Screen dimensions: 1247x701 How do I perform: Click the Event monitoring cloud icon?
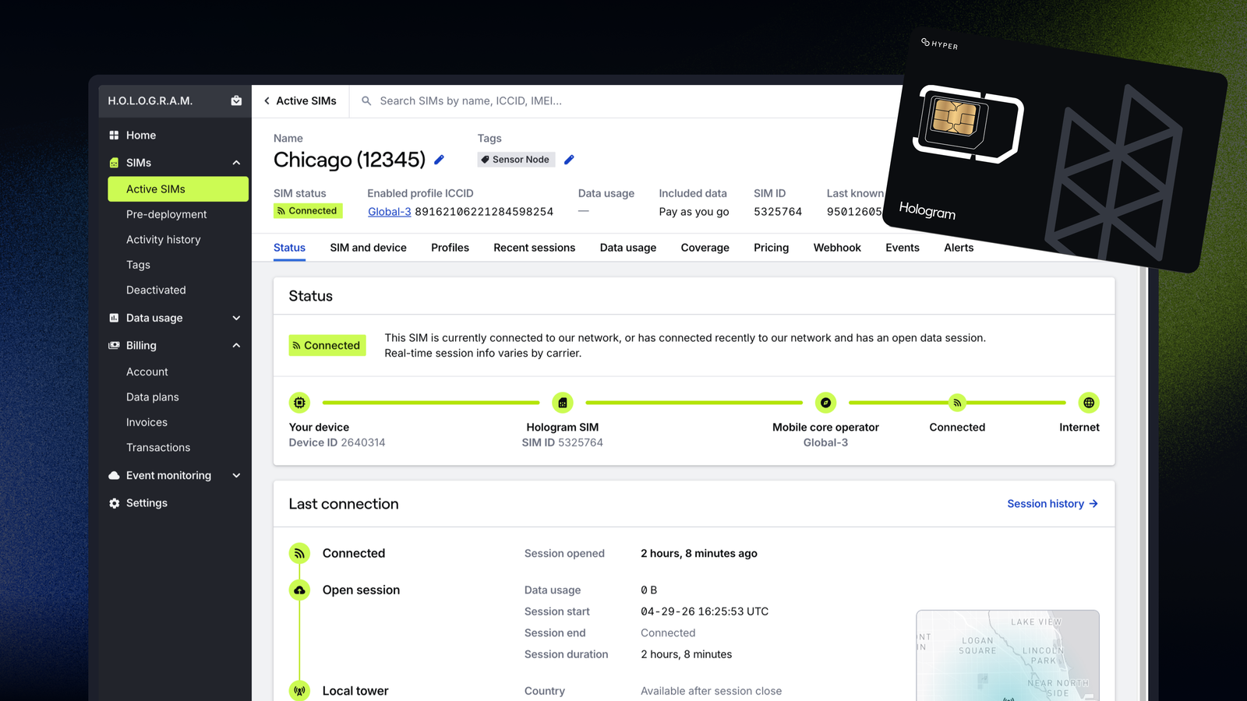click(x=114, y=475)
